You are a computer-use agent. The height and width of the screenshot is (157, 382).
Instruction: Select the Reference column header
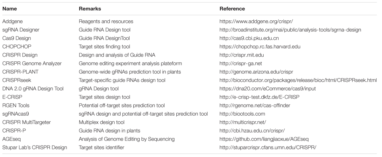click(x=232, y=9)
